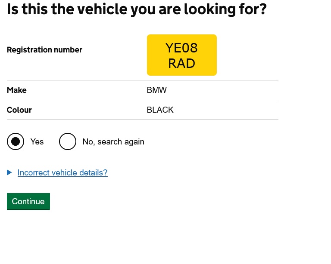This screenshot has width=331, height=264.
Task: Click the 'RAD' text on the plate
Action: (181, 63)
